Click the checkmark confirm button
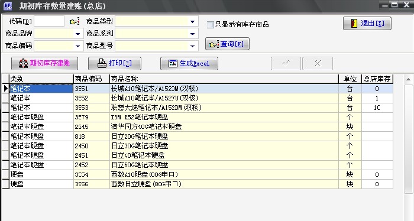 [286, 63]
